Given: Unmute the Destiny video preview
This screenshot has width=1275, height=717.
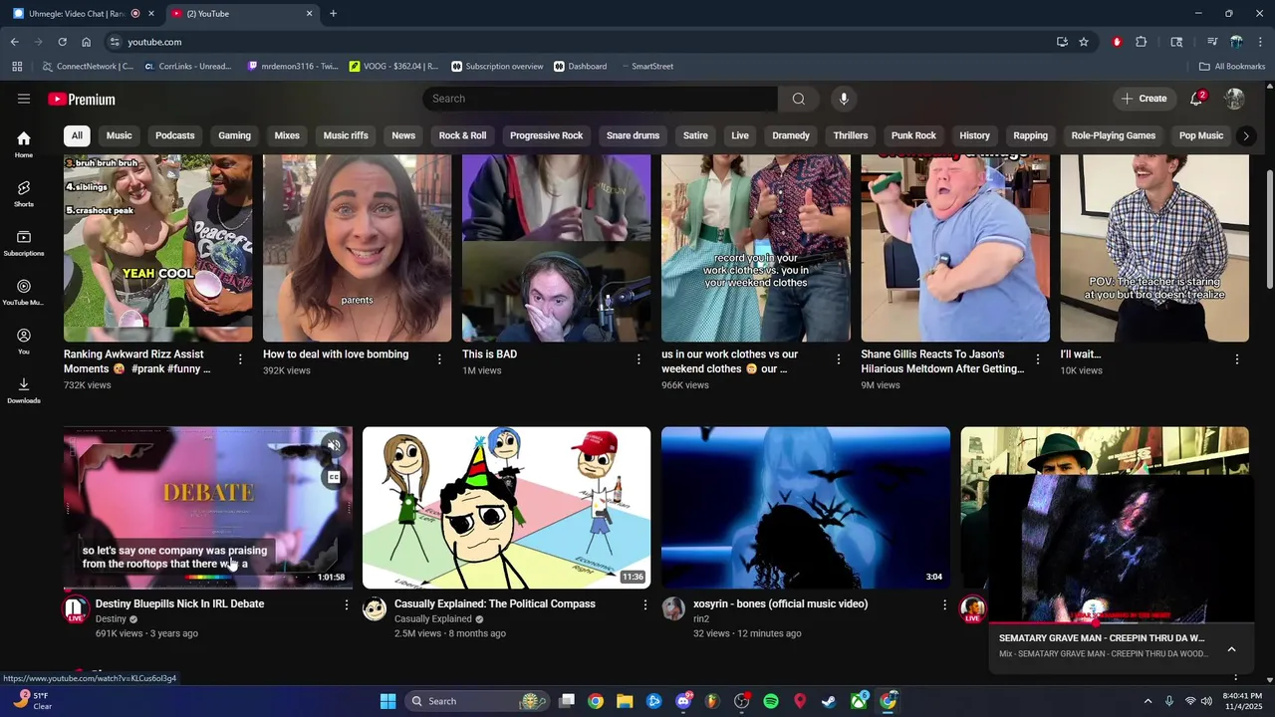Looking at the screenshot, I should [335, 445].
